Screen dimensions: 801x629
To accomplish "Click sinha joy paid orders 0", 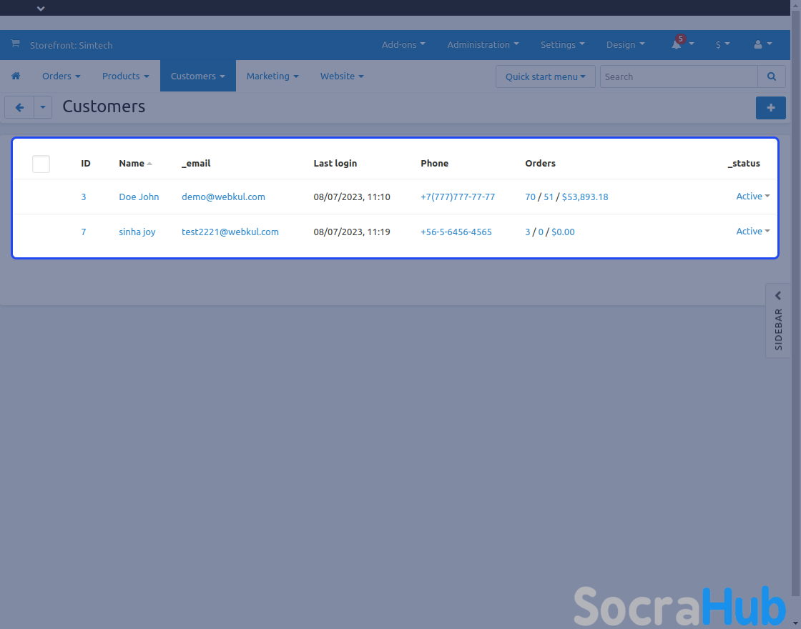I will pyautogui.click(x=541, y=232).
